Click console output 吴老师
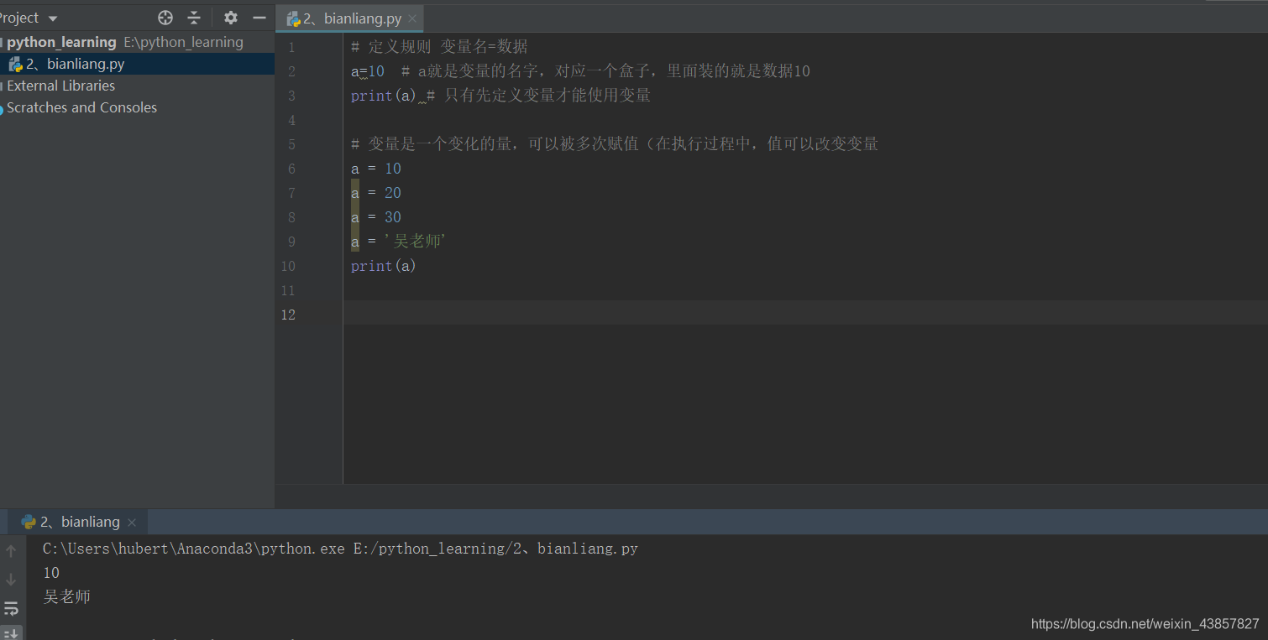The image size is (1268, 640). point(66,597)
